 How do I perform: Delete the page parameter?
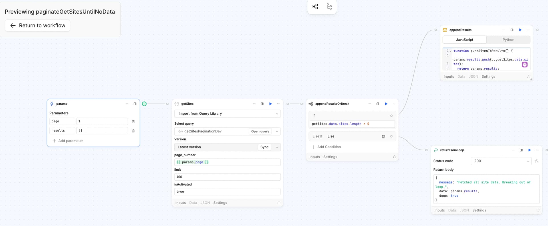point(133,122)
